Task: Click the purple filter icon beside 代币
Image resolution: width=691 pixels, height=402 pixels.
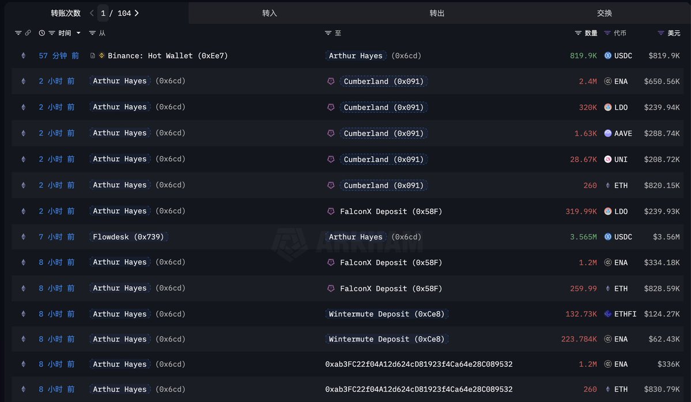Action: coord(607,33)
